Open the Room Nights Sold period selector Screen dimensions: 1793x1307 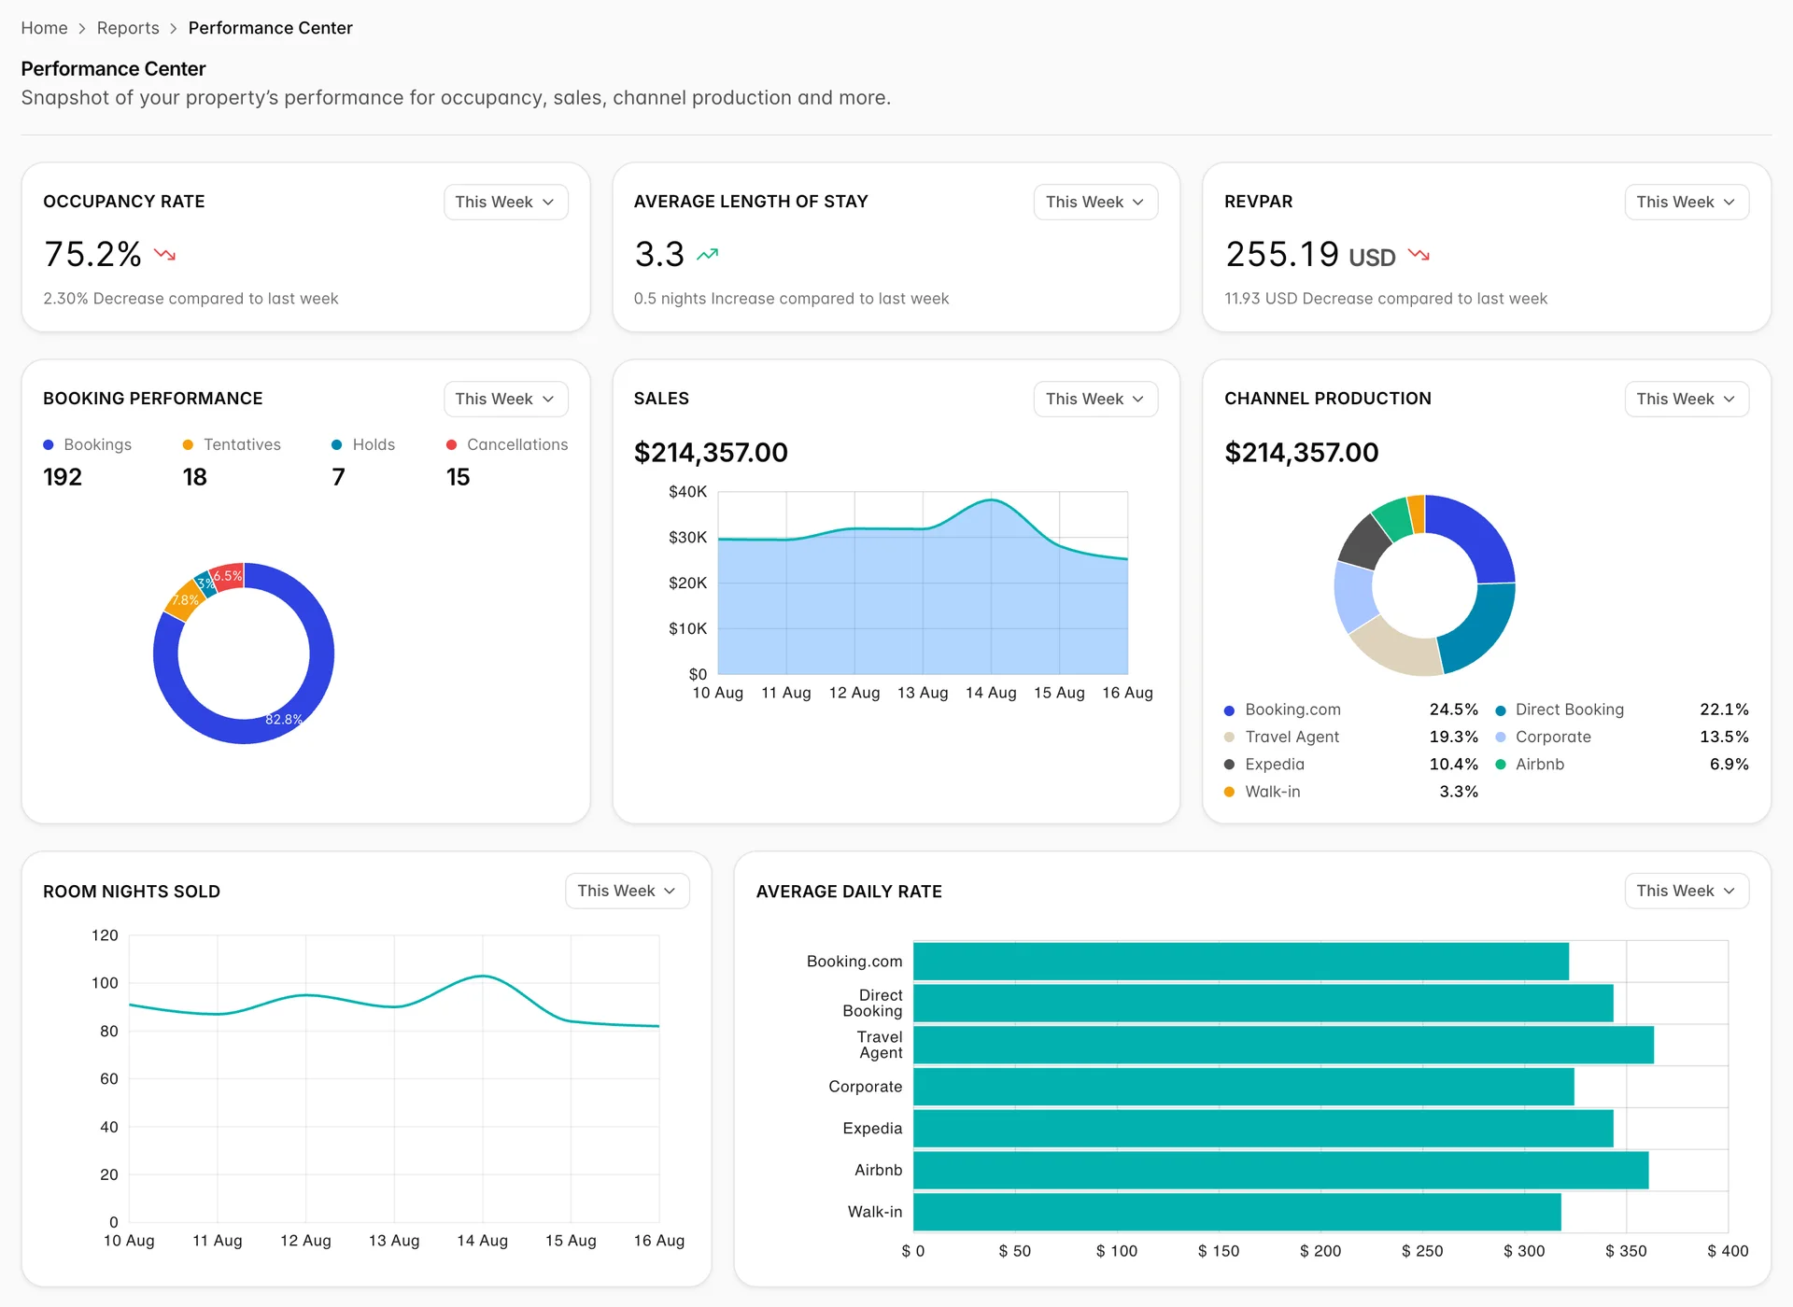(x=628, y=892)
